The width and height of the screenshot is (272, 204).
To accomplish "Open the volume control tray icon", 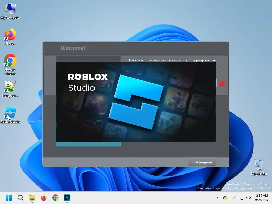I will pyautogui.click(x=249, y=198).
